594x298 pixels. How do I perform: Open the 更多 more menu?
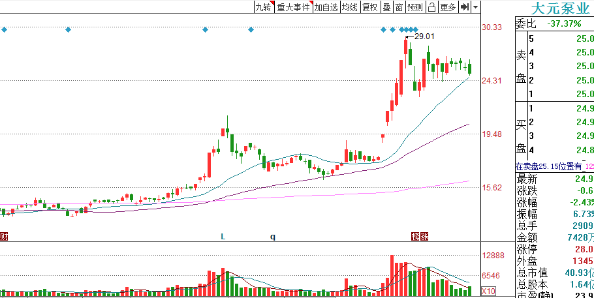pyautogui.click(x=448, y=7)
